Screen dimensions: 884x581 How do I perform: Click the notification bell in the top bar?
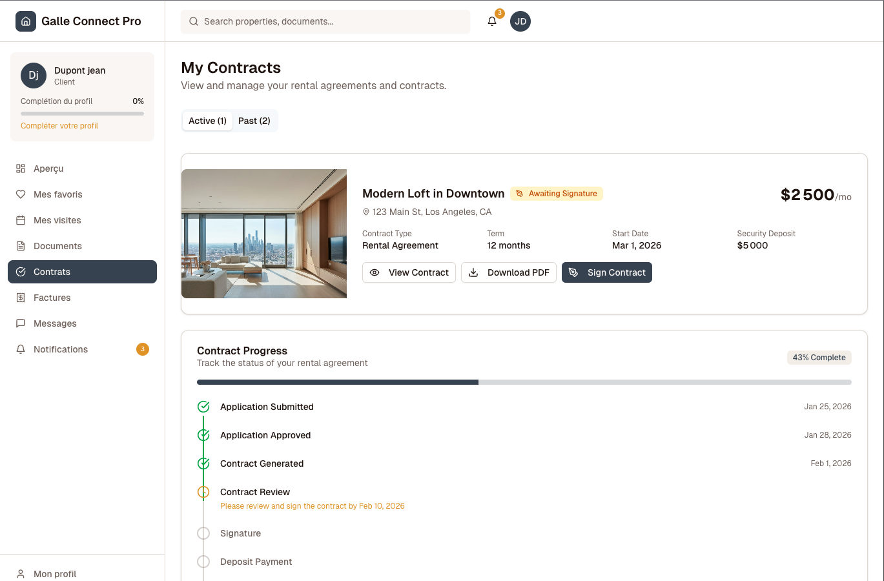tap(491, 21)
